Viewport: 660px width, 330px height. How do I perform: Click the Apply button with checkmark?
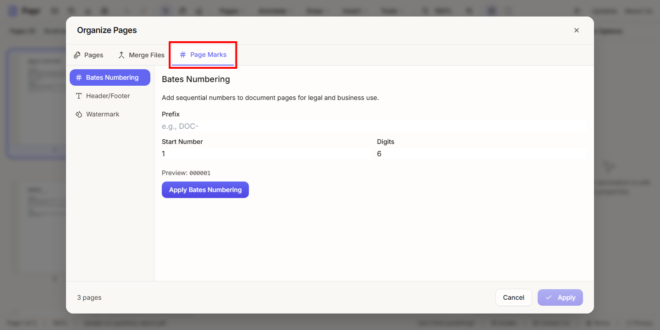pyautogui.click(x=560, y=297)
